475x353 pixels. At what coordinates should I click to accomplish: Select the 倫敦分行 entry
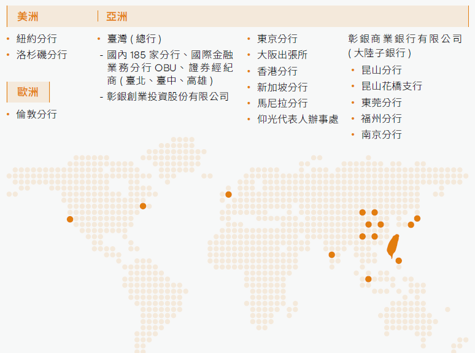pos(36,114)
